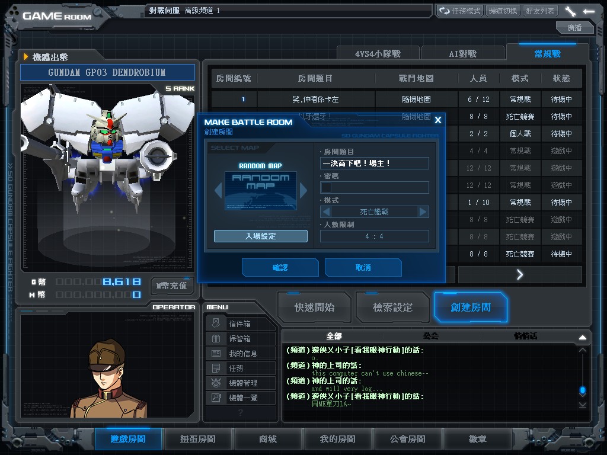Switch to the AI對戰 tab

(462, 53)
